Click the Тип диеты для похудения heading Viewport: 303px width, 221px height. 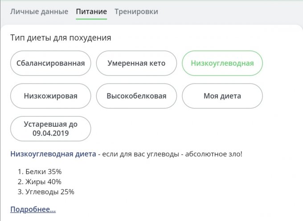[61, 38]
